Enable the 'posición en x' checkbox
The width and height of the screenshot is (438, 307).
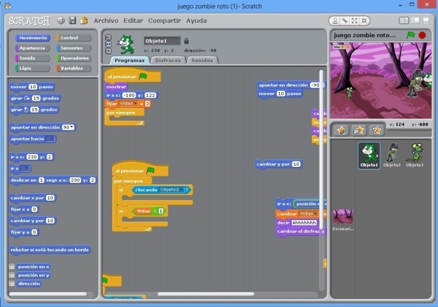coord(12,267)
